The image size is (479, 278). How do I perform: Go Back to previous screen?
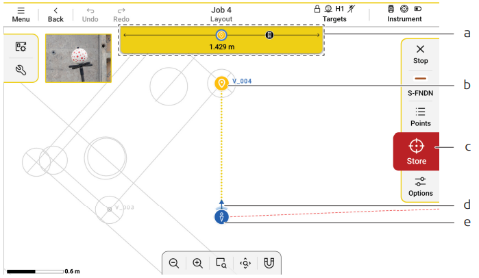(x=56, y=14)
